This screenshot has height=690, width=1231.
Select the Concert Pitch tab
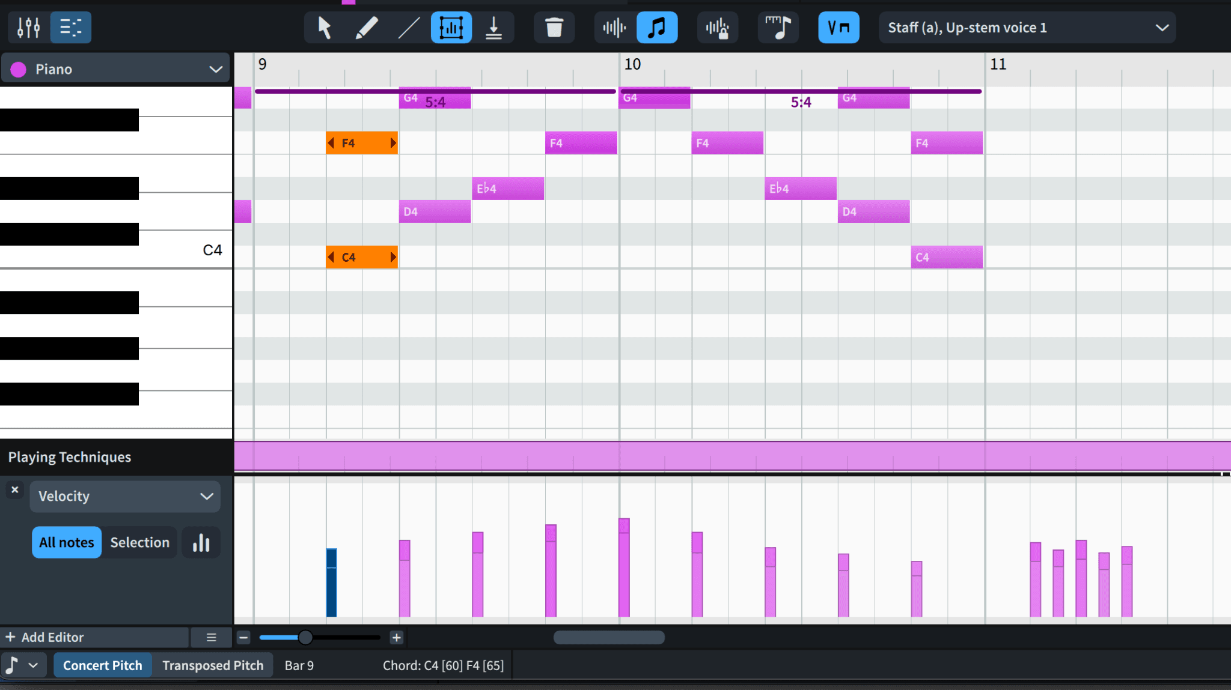pyautogui.click(x=102, y=665)
